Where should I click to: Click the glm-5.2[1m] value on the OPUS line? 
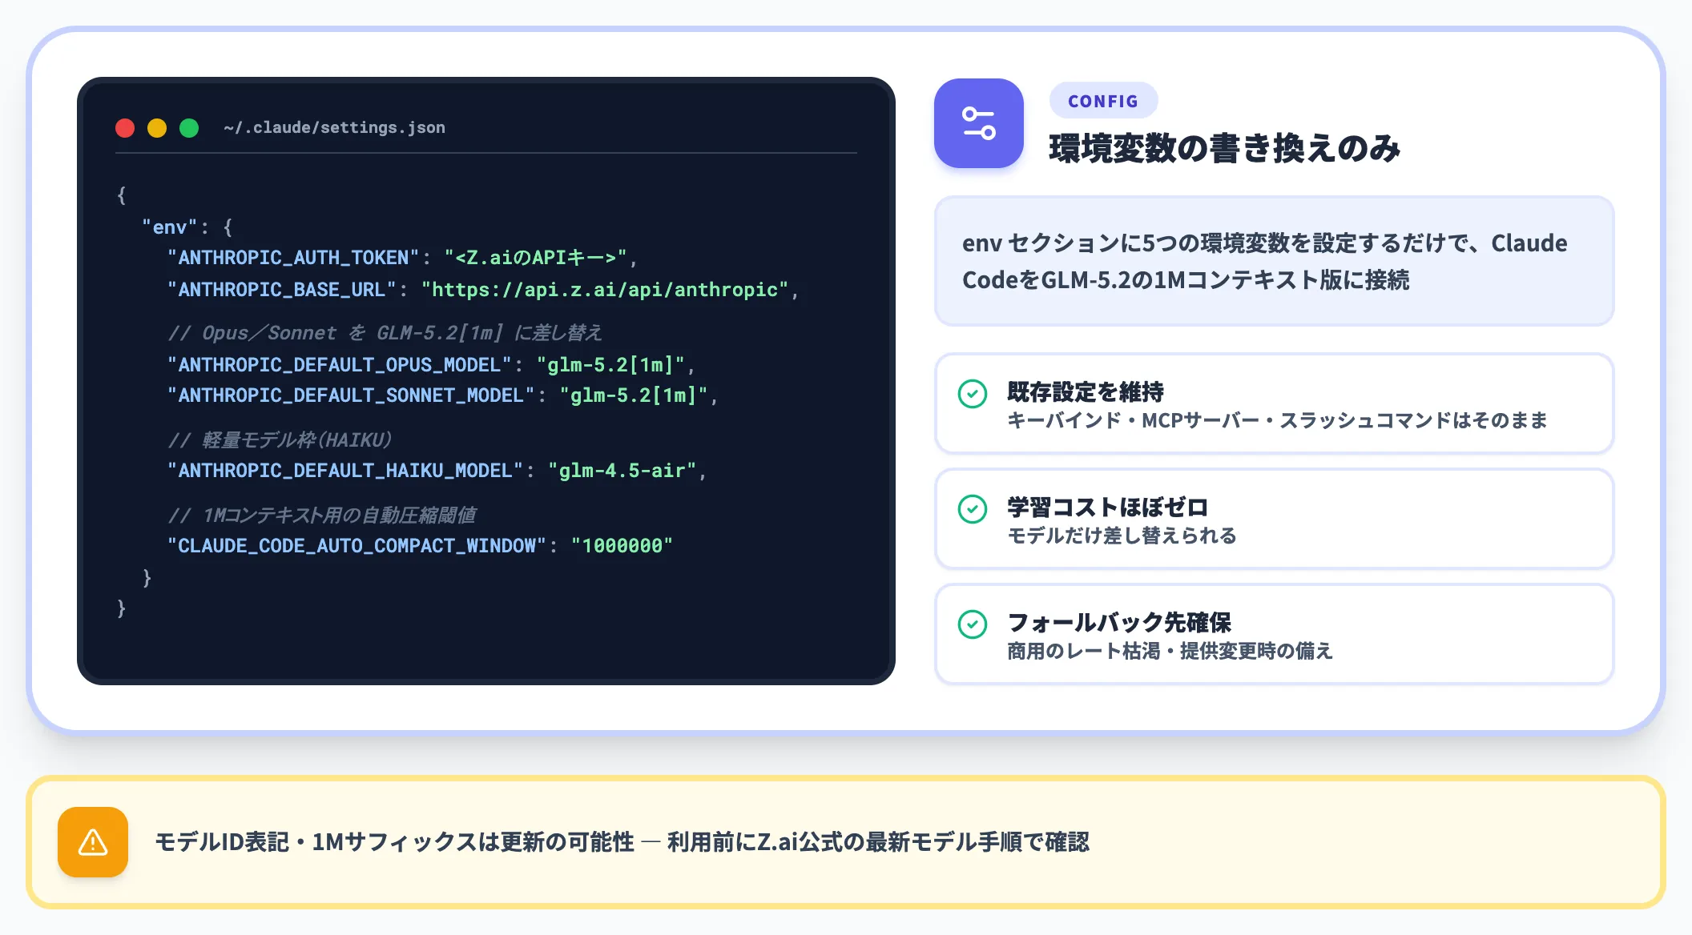610,365
